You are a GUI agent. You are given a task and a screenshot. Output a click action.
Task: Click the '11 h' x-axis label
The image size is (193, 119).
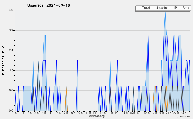pos(96,113)
